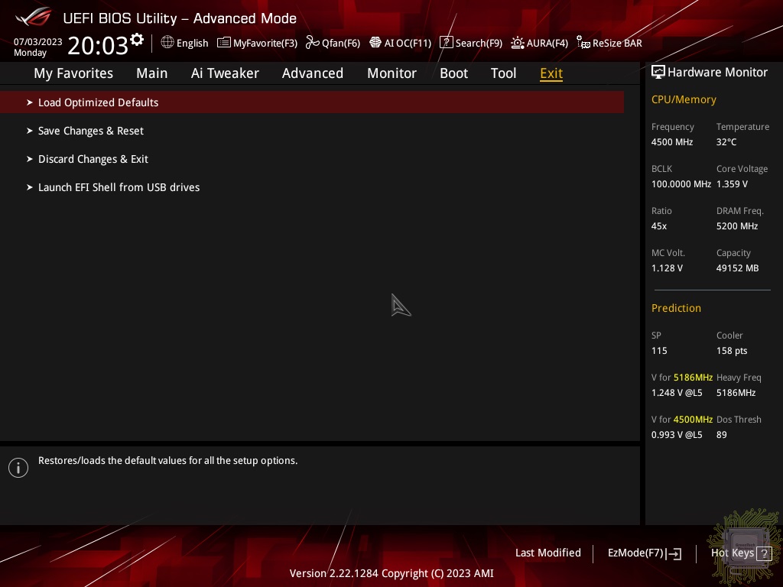
Task: Open the Monitor tab
Action: (391, 73)
